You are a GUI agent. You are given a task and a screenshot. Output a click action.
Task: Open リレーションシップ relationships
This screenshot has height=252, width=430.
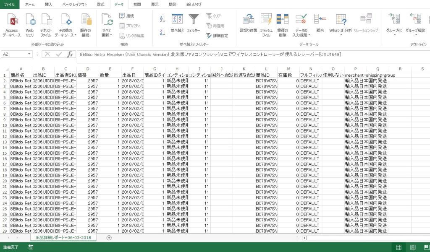[x=366, y=24]
